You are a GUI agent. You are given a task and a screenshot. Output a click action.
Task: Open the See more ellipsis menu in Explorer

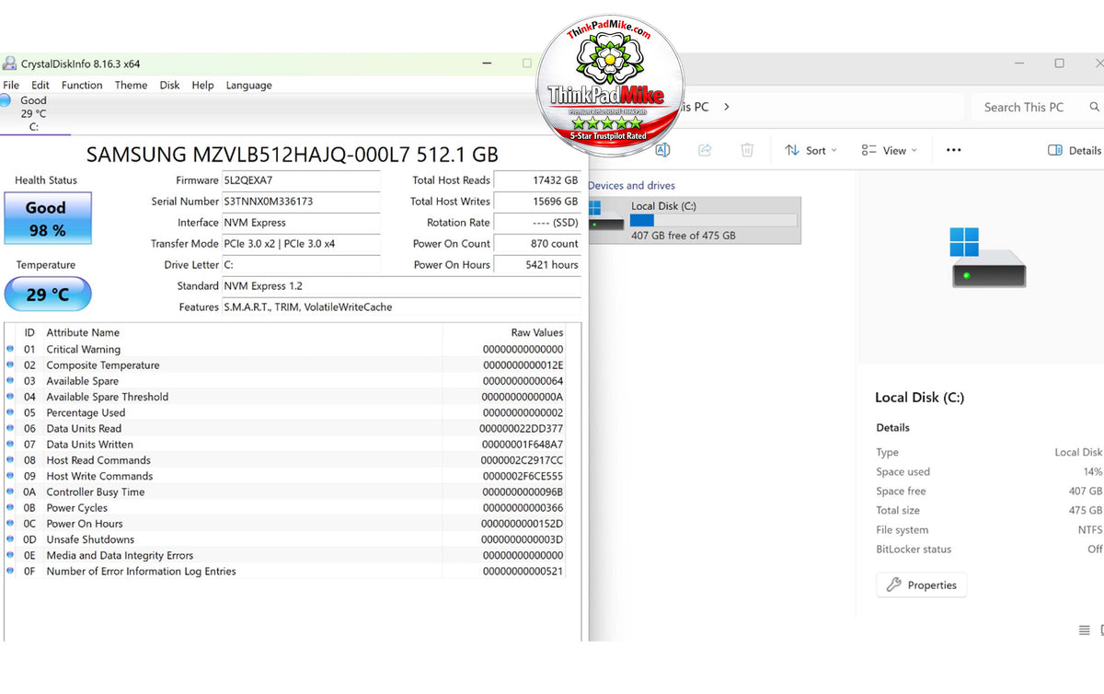pyautogui.click(x=954, y=150)
